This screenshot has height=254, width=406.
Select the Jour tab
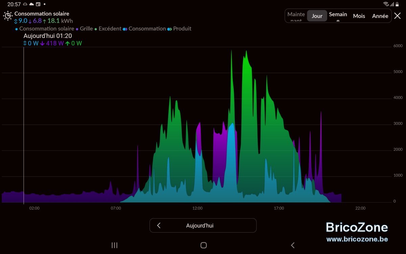[x=317, y=16]
